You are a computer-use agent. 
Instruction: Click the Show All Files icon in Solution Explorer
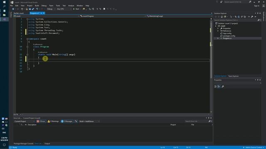pyautogui.click(x=245, y=17)
